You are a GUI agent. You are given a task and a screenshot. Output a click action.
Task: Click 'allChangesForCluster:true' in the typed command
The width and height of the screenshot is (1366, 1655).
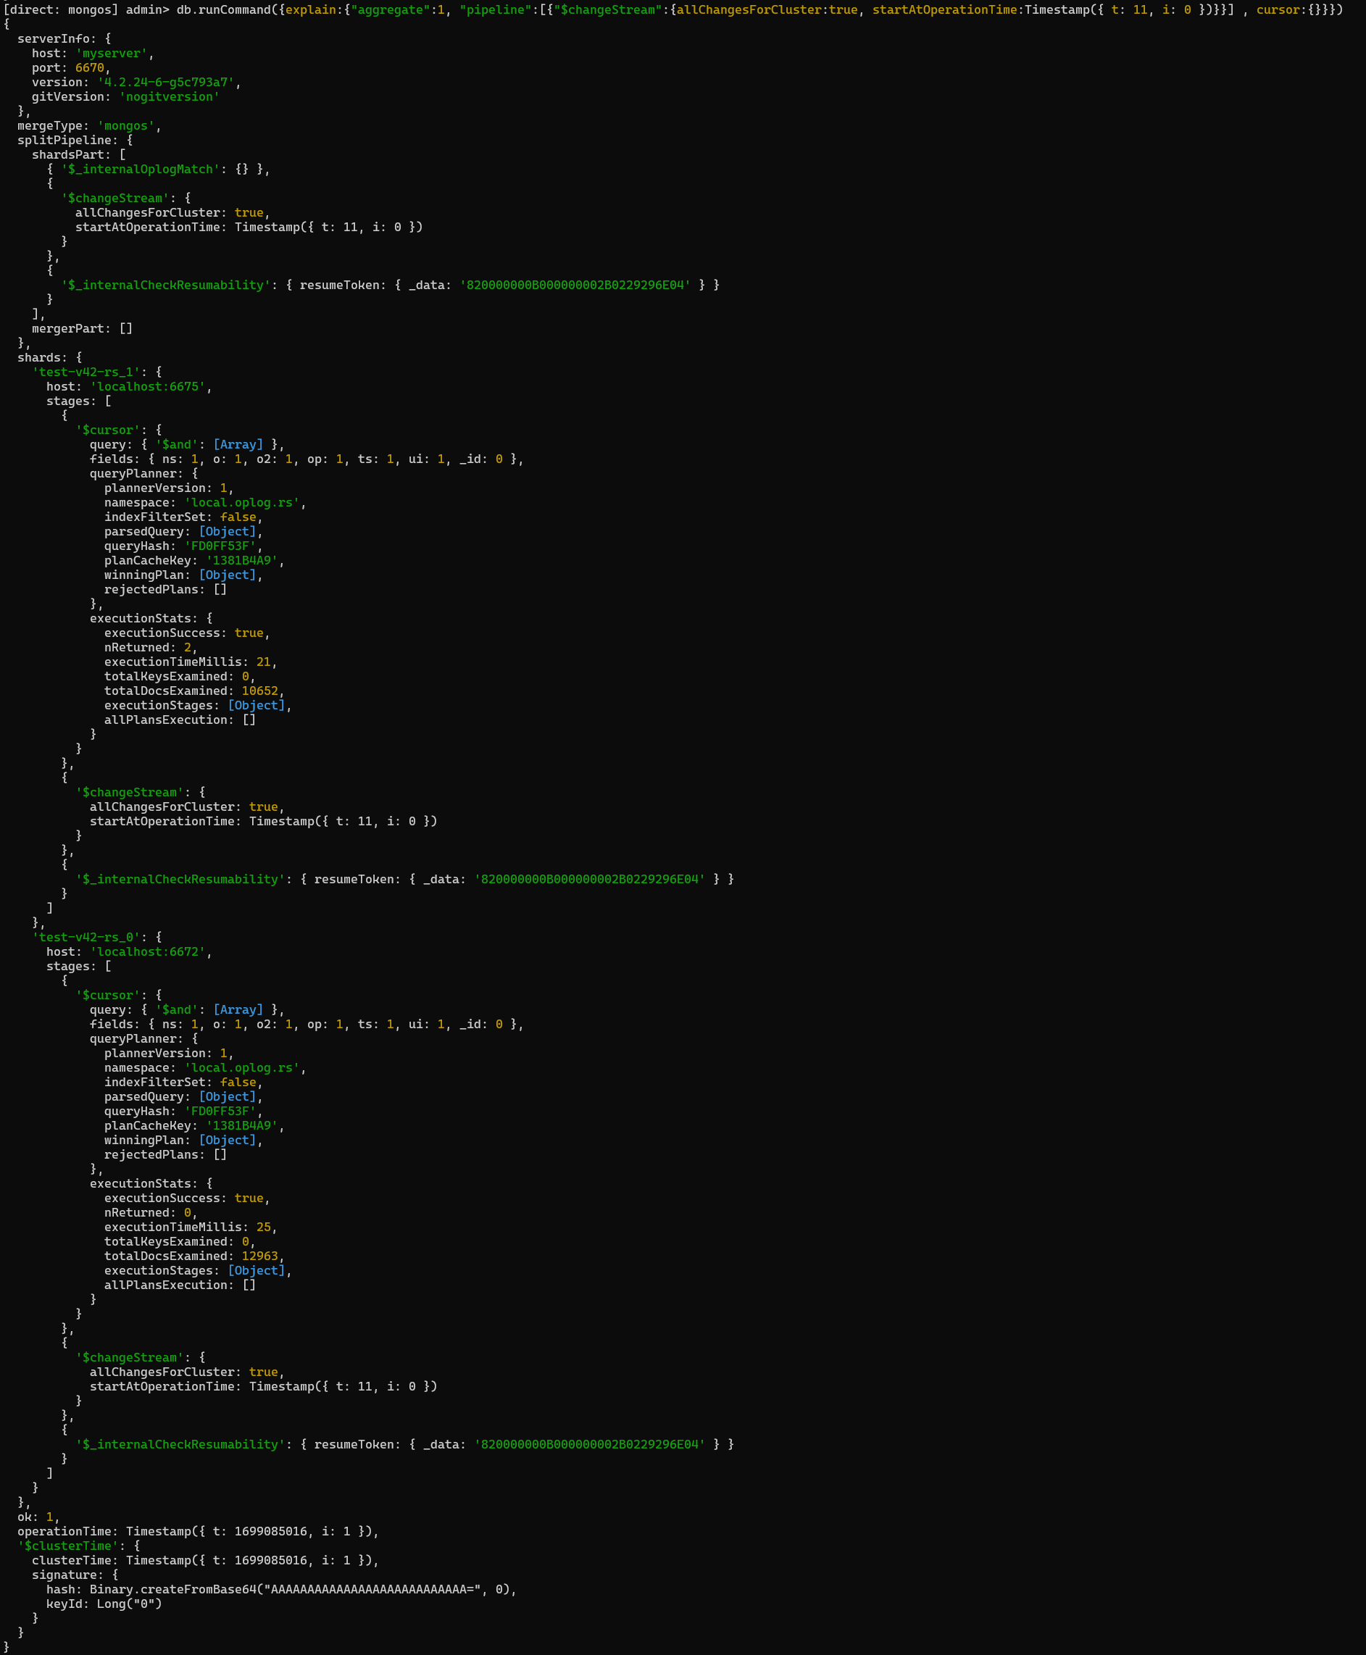tap(767, 9)
